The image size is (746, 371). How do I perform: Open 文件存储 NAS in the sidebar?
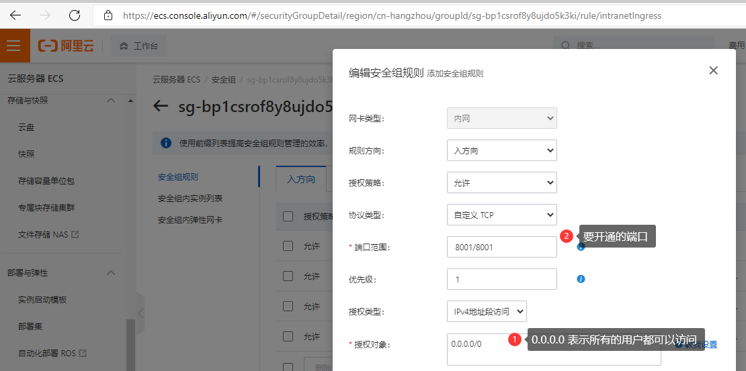click(x=43, y=234)
